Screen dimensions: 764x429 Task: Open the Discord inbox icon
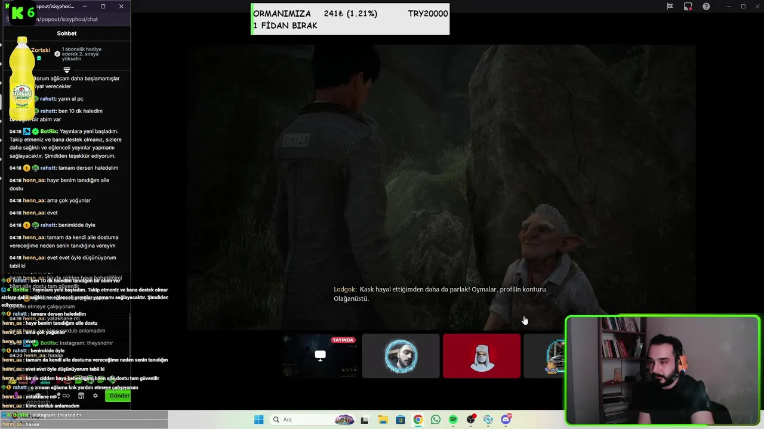coord(688,7)
